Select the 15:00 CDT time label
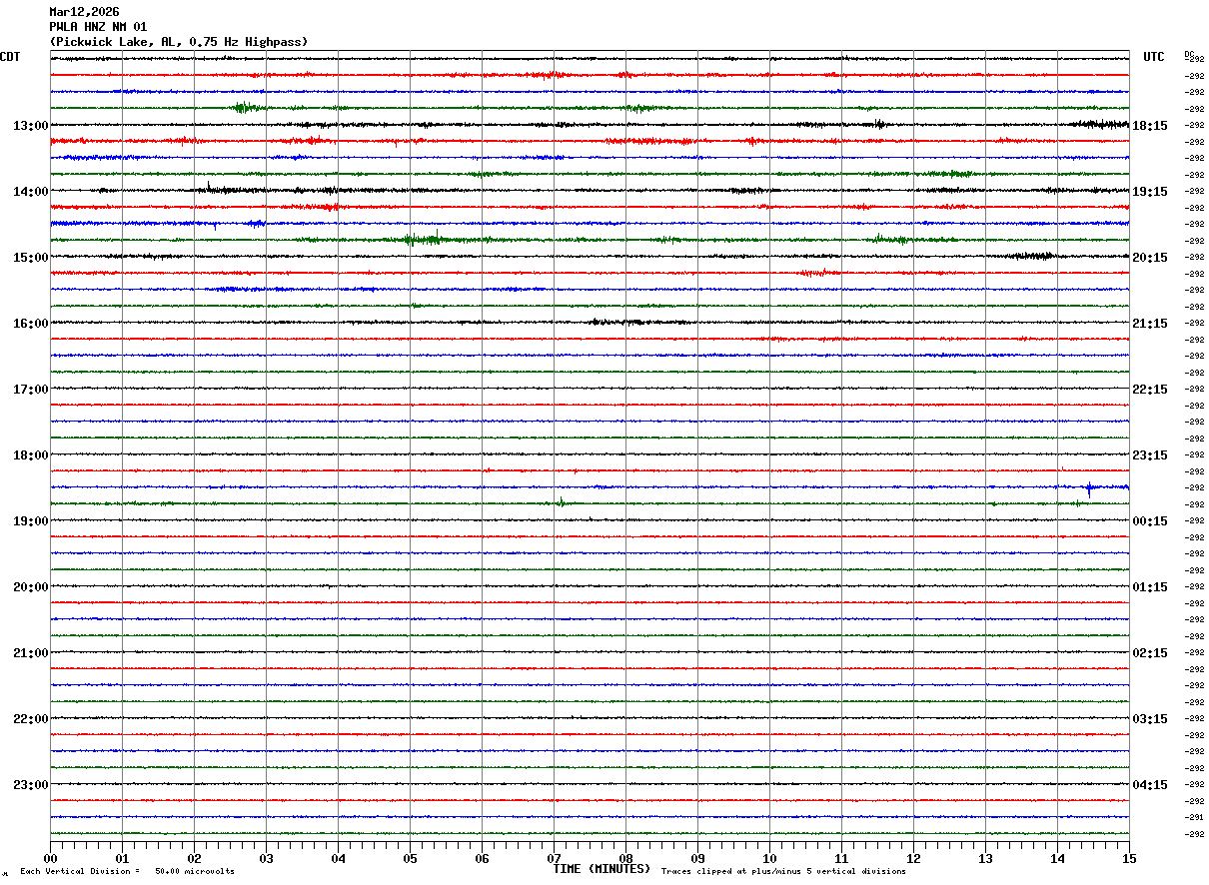1209x885 pixels. pyautogui.click(x=30, y=258)
